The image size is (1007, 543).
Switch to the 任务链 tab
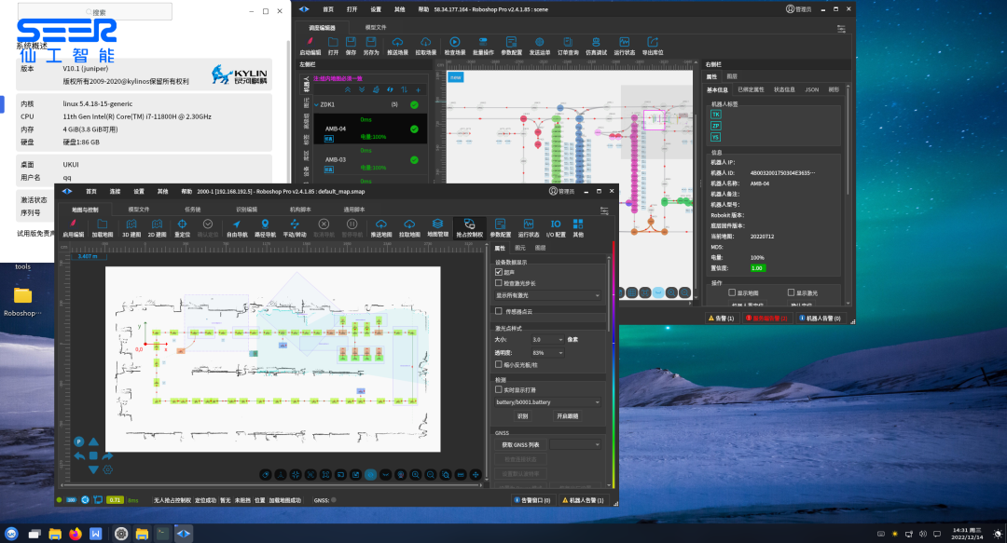(192, 210)
